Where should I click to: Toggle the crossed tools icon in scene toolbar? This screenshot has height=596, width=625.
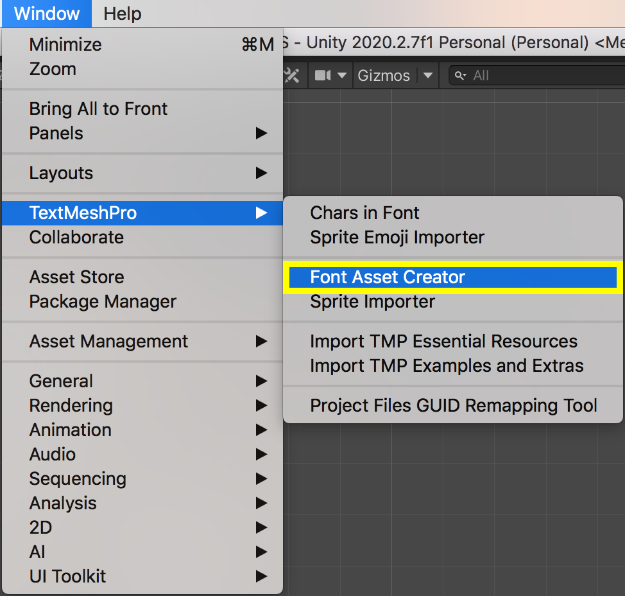pyautogui.click(x=292, y=75)
